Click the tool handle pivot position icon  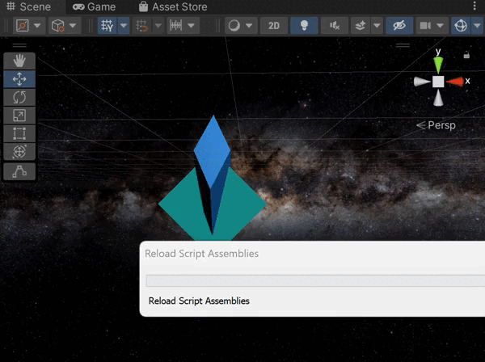click(x=23, y=25)
